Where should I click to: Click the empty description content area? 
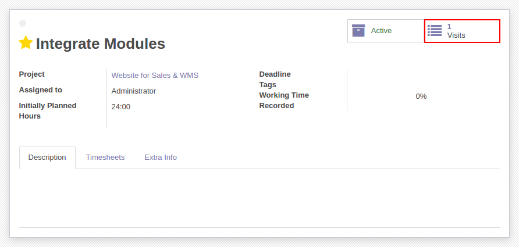[259, 198]
